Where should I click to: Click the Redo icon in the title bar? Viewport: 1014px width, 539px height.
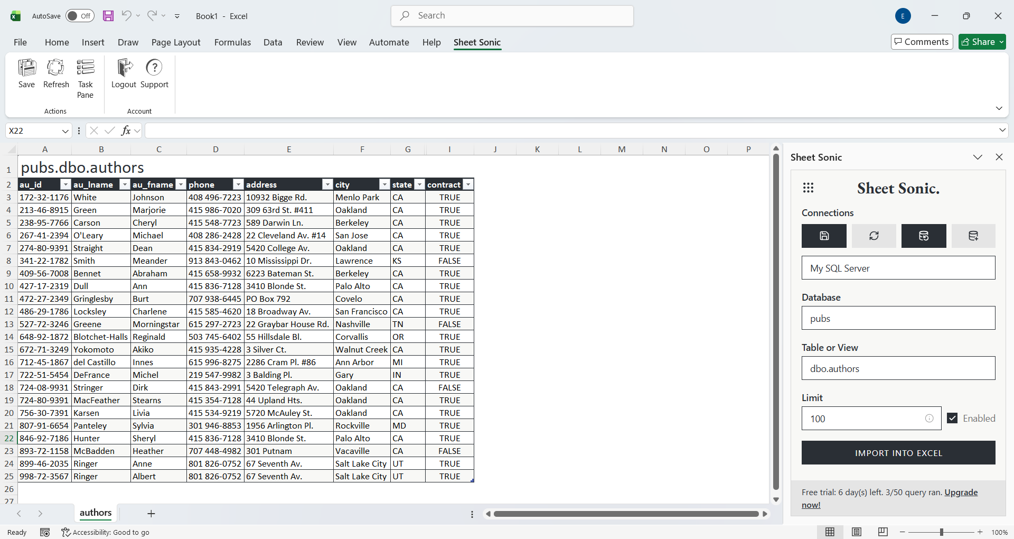[152, 15]
